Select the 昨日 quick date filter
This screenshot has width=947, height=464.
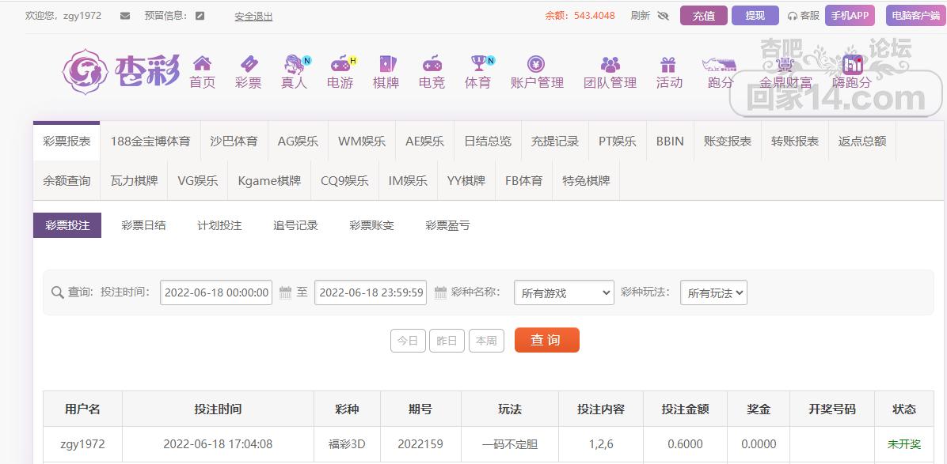tap(447, 341)
